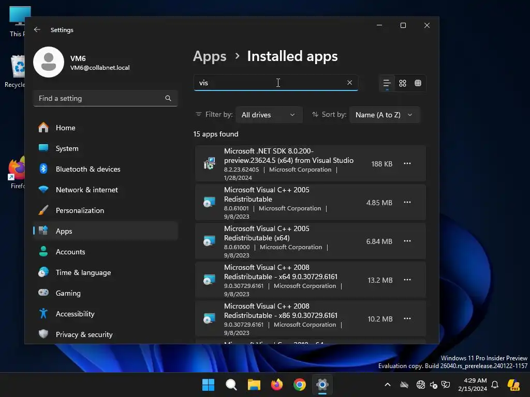
Task: Select Microsoft Visual C++ 2008 x86 app name
Action: coord(281,311)
